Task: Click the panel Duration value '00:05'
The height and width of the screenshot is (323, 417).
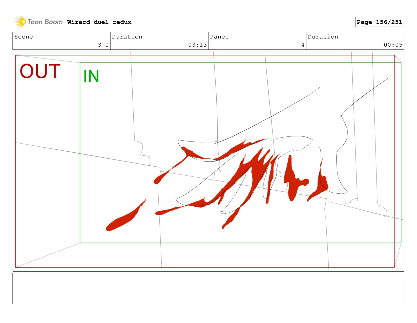Action: (x=393, y=45)
